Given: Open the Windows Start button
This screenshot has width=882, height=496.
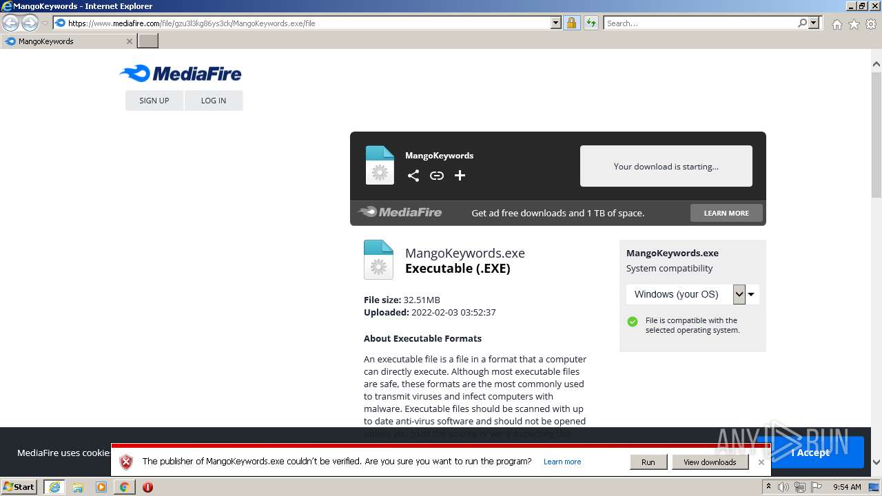Looking at the screenshot, I should (x=19, y=487).
